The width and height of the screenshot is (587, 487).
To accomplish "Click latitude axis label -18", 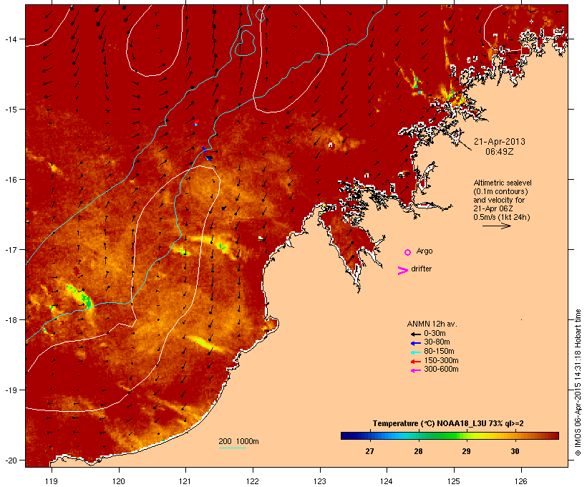I will 11,319.
